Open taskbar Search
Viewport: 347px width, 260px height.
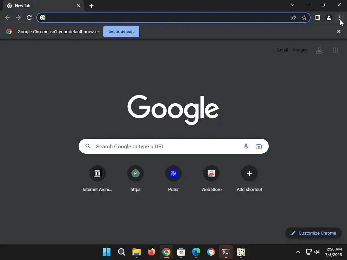point(122,252)
